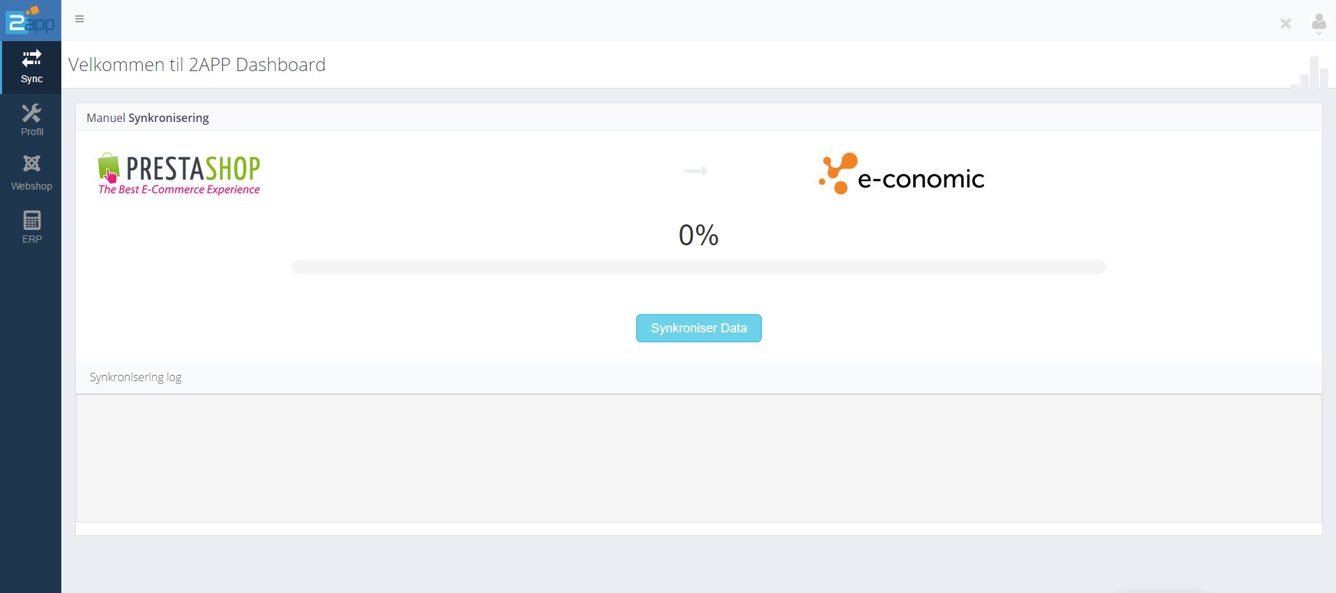1336x593 pixels.
Task: Click the synchronization progress bar
Action: point(698,267)
